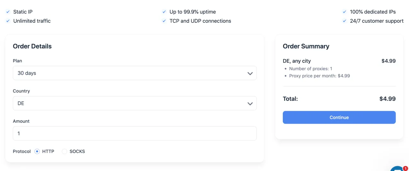Image resolution: width=409 pixels, height=171 pixels.
Task: Select the HTTP protocol radio button
Action: tap(37, 152)
